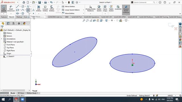Click the Zoom to Fit icon
The width and height of the screenshot is (182, 102).
84,20
